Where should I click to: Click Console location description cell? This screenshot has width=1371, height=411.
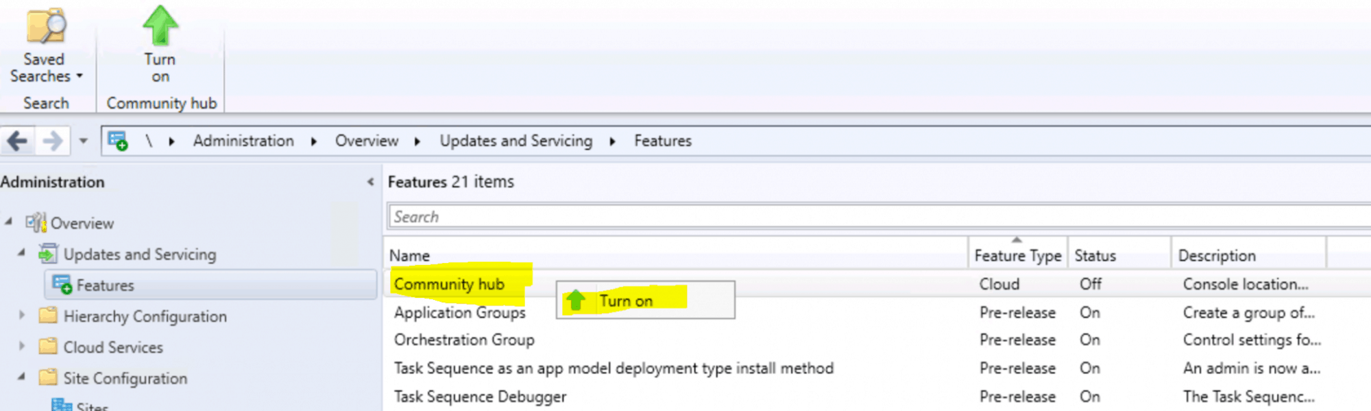coord(1246,284)
